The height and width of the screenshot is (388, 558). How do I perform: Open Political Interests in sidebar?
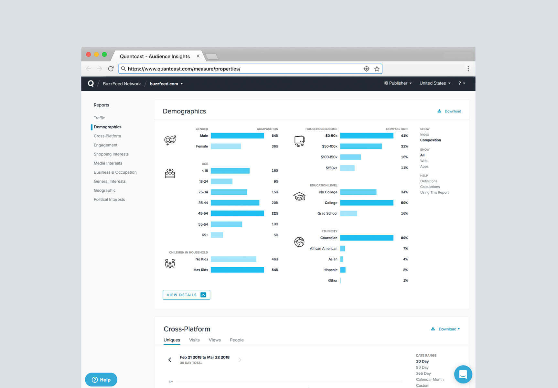click(109, 199)
